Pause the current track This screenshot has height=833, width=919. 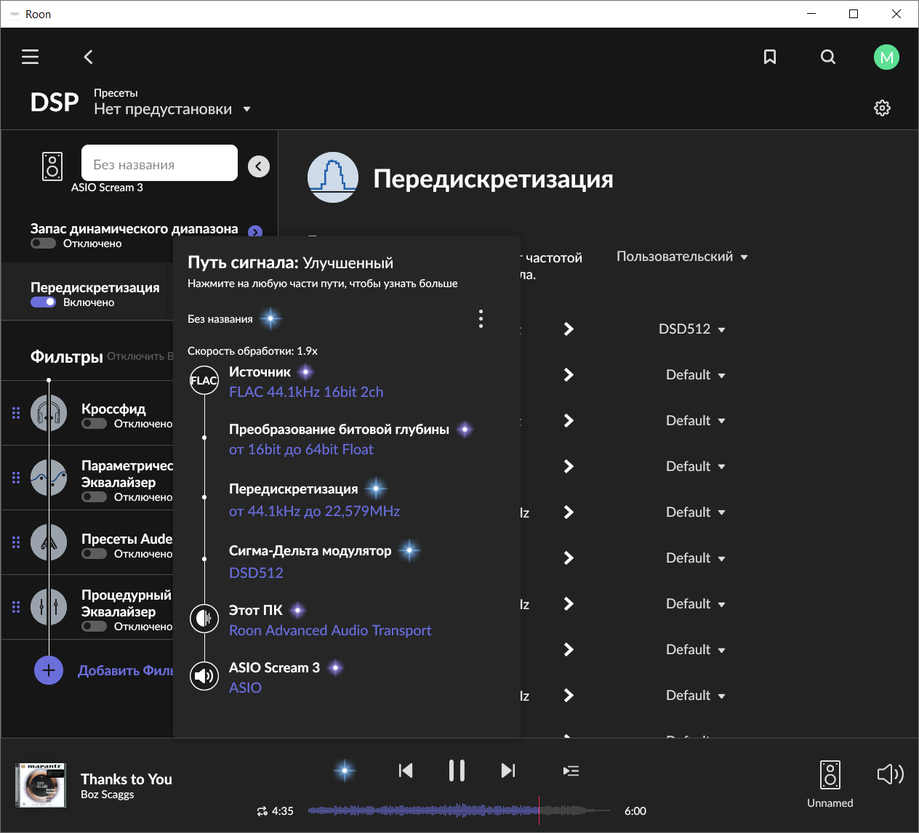click(457, 770)
